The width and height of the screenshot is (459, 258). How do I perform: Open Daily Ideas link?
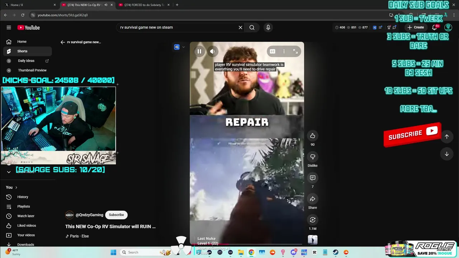(x=27, y=61)
